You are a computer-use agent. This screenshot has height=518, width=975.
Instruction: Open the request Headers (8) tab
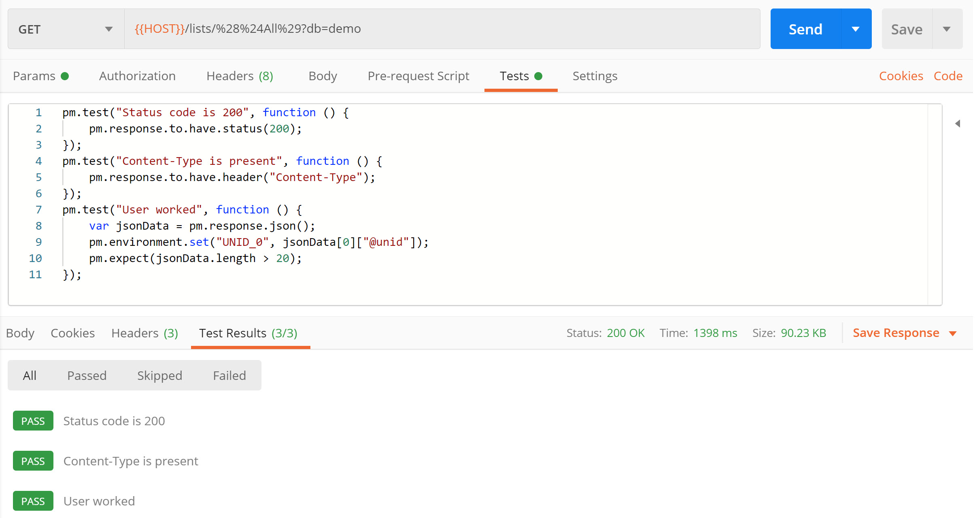[240, 76]
